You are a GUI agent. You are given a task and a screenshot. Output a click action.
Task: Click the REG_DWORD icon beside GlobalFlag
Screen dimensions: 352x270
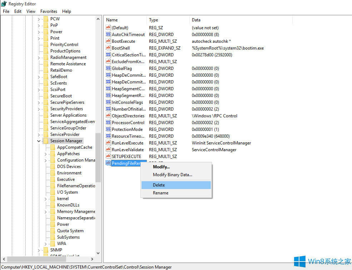click(x=108, y=68)
